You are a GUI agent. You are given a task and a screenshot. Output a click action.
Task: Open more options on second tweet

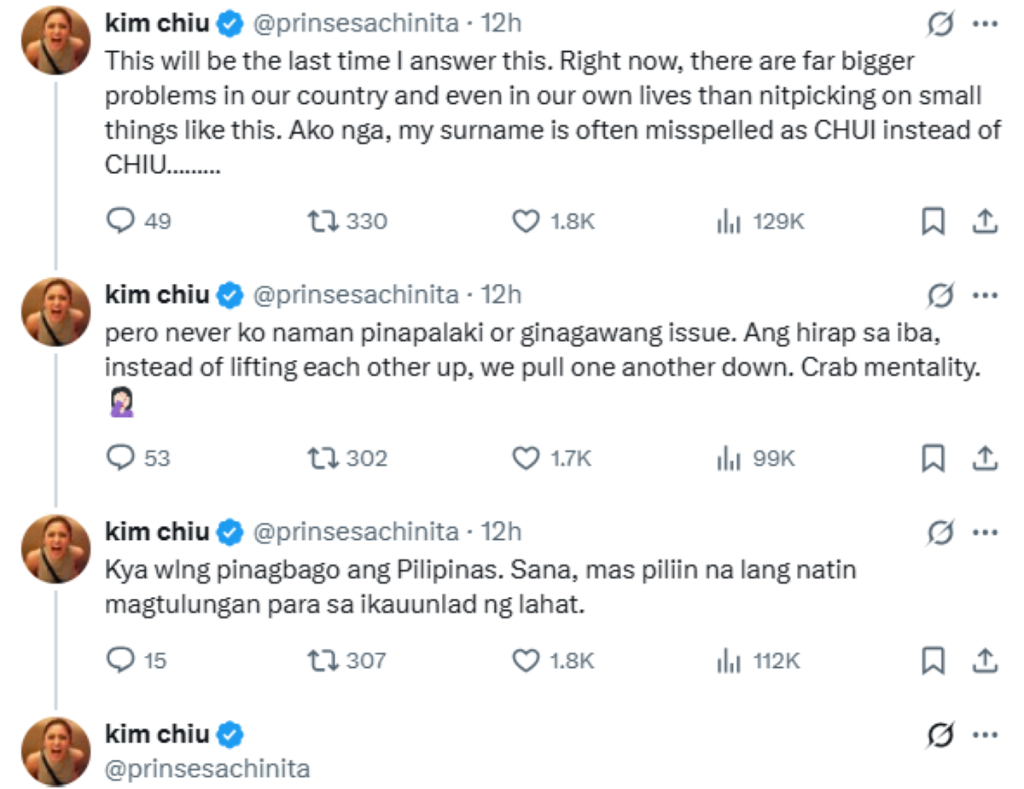tap(985, 295)
